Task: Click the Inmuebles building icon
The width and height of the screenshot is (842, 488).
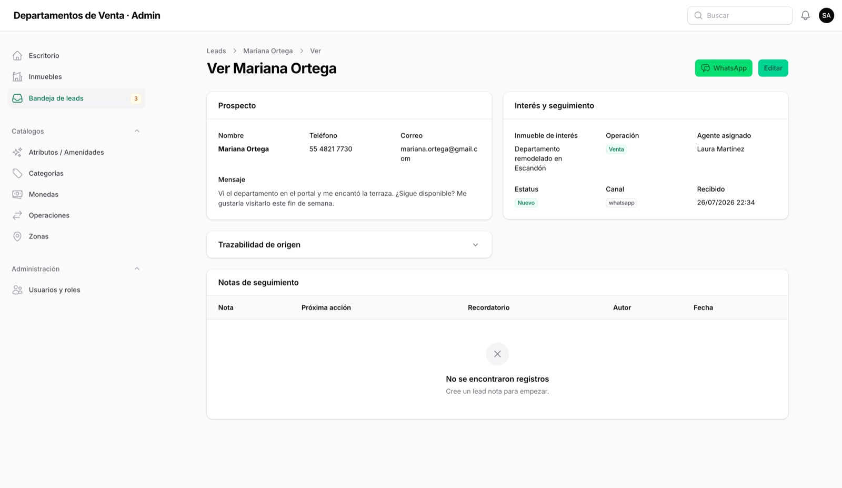Action: pyautogui.click(x=17, y=77)
